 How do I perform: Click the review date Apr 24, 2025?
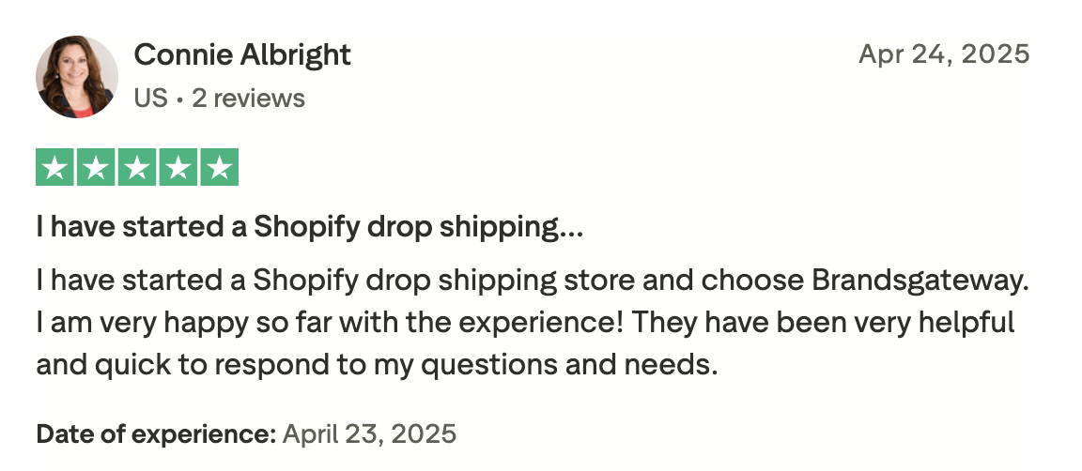[944, 53]
